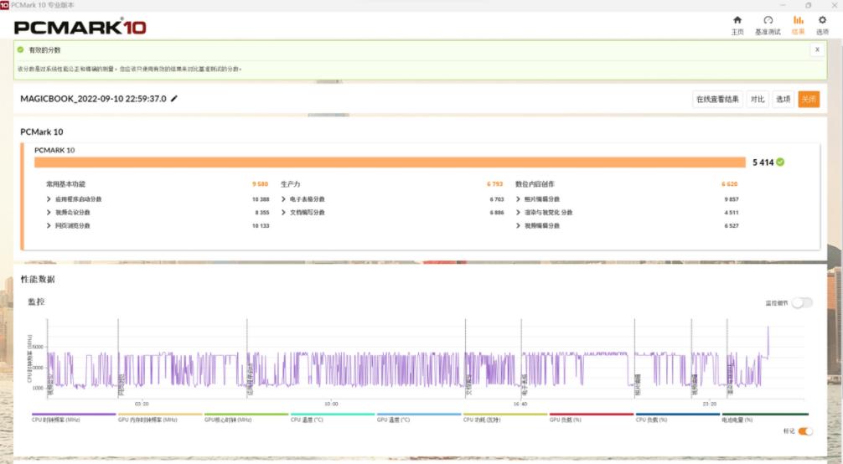Expand the 电子表格分数 details

(284, 199)
